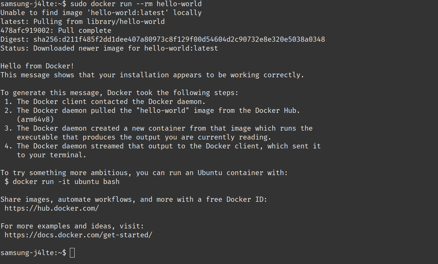Image resolution: width=438 pixels, height=264 pixels.
Task: Click the "latest: Pulling from library/hello-world" line
Action: (x=83, y=22)
